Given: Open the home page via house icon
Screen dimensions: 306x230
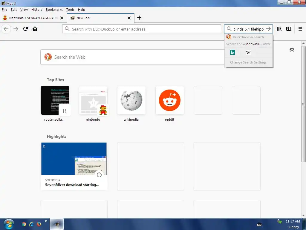Looking at the screenshot, I should click(x=35, y=29).
